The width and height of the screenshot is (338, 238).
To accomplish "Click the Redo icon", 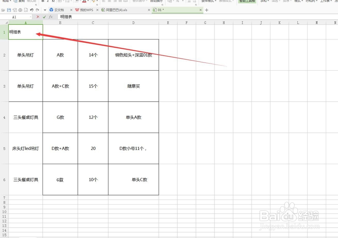I will (x=37, y=10).
